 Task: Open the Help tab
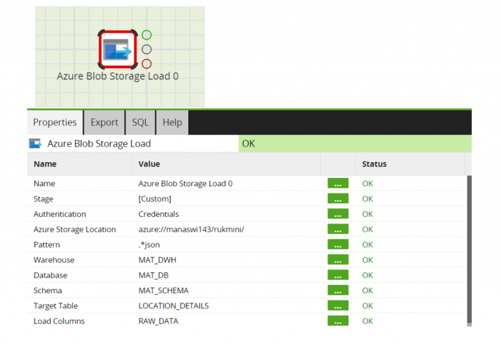pyautogui.click(x=172, y=122)
